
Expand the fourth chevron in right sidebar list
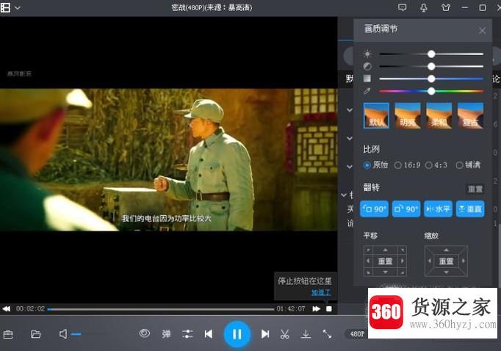pos(344,195)
